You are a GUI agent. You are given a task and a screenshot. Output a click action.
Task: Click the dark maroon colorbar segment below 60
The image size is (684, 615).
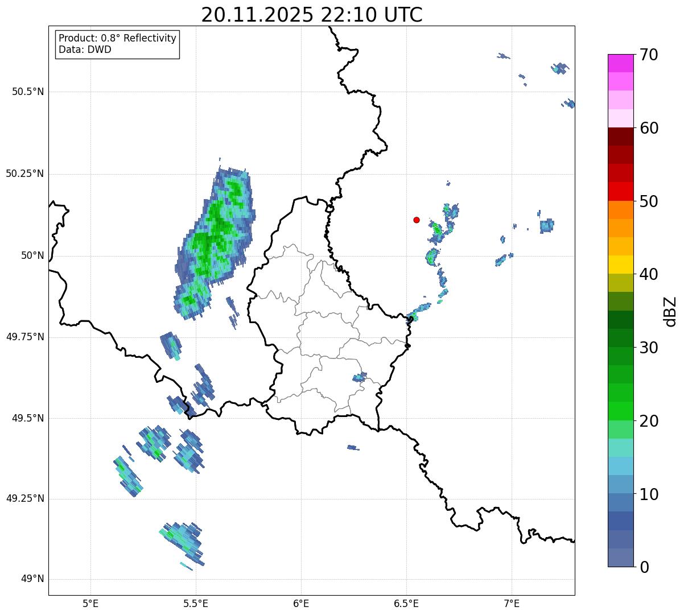pyautogui.click(x=621, y=137)
